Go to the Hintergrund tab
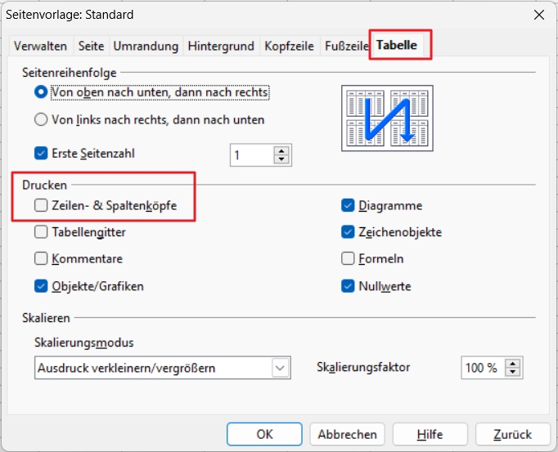The width and height of the screenshot is (558, 452). pyautogui.click(x=221, y=46)
